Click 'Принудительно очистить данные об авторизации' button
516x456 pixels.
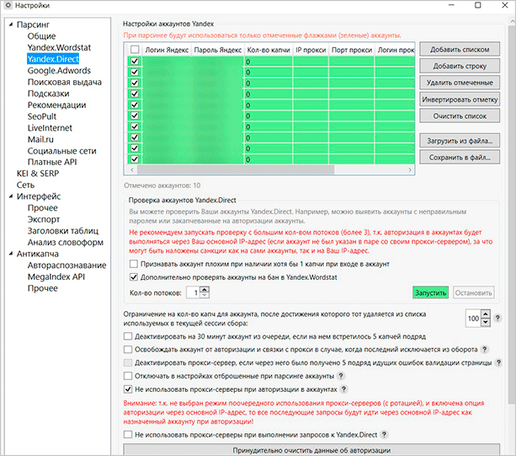pos(311,451)
